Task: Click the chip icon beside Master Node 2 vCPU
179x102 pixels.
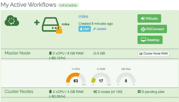Action: (x=50, y=53)
